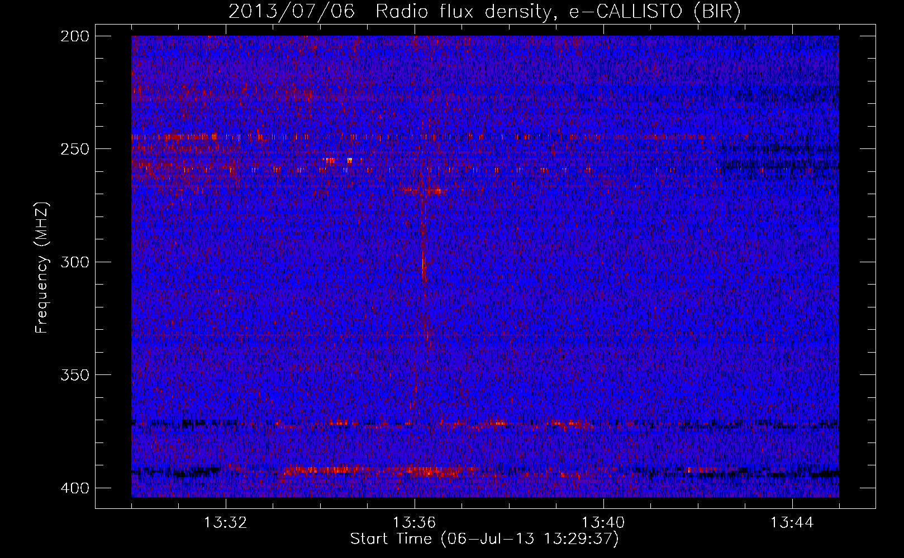The height and width of the screenshot is (558, 904).
Task: Click the '400' frequency tick label
Action: point(74,488)
